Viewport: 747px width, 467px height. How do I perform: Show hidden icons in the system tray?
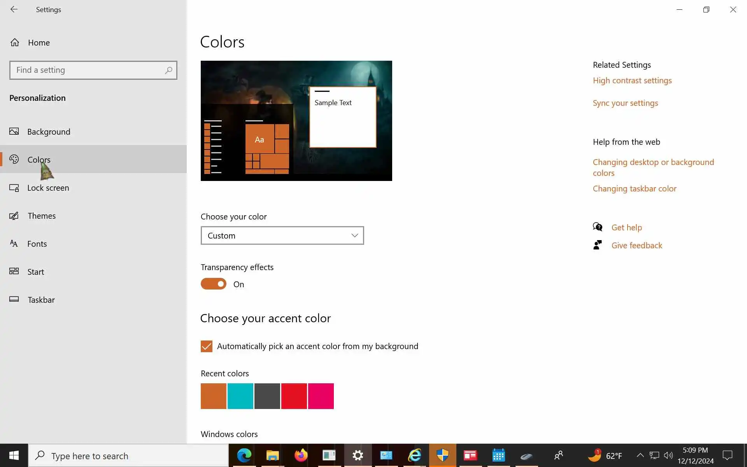tap(640, 455)
